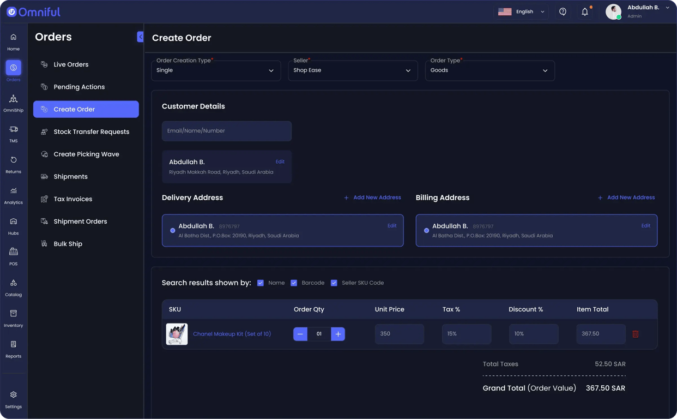
Task: Navigate to Returns using sidebar icon
Action: coord(13,162)
